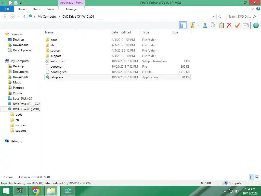
Task: Select the bootmgr.efi file
Action: pyautogui.click(x=117, y=72)
